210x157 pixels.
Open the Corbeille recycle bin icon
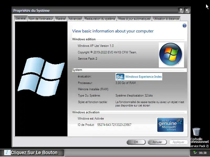(196, 134)
